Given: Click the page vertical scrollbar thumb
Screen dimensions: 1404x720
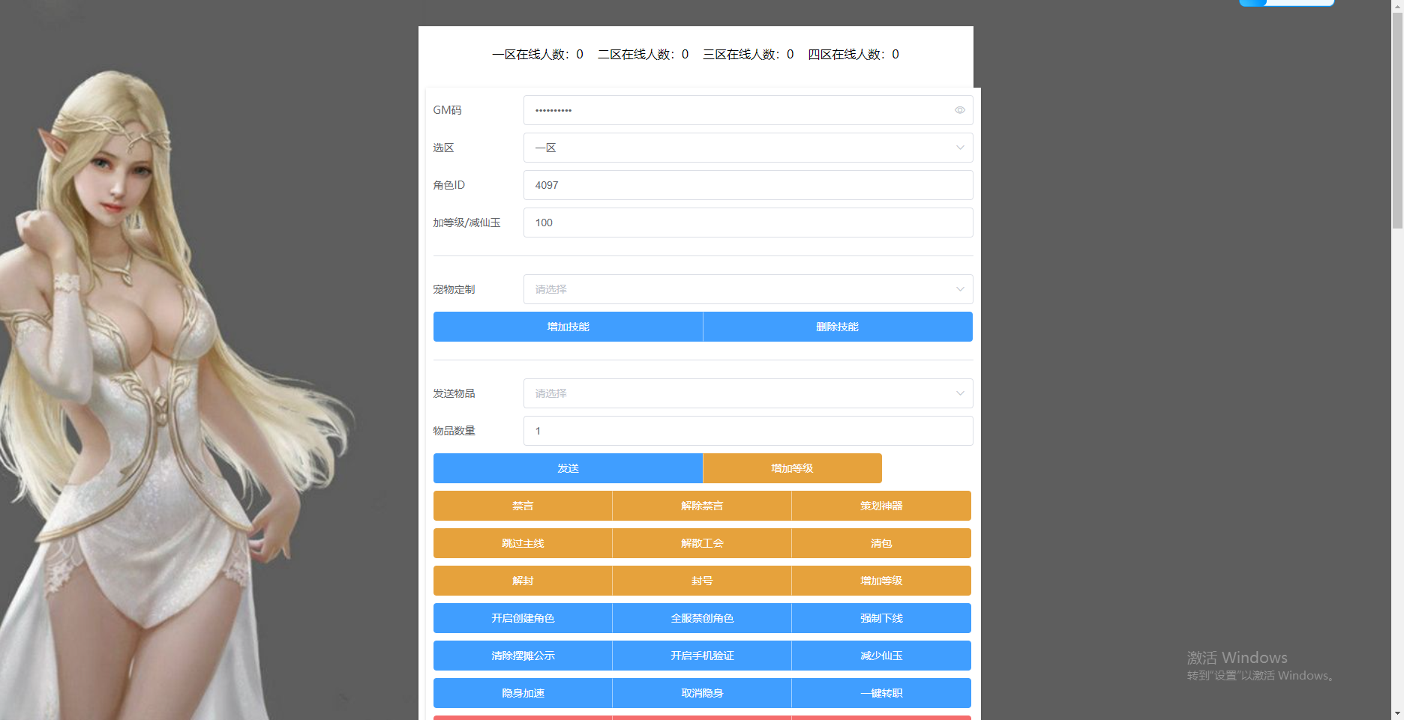Looking at the screenshot, I should coord(1397,120).
